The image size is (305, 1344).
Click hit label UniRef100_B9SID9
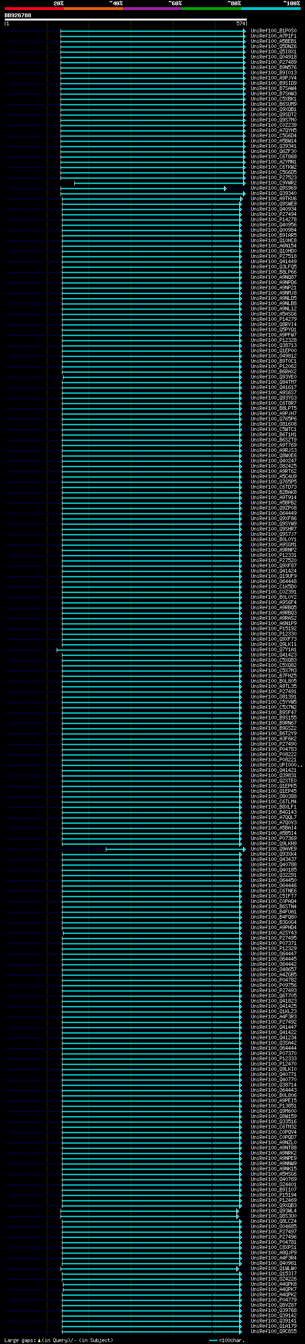point(273,83)
